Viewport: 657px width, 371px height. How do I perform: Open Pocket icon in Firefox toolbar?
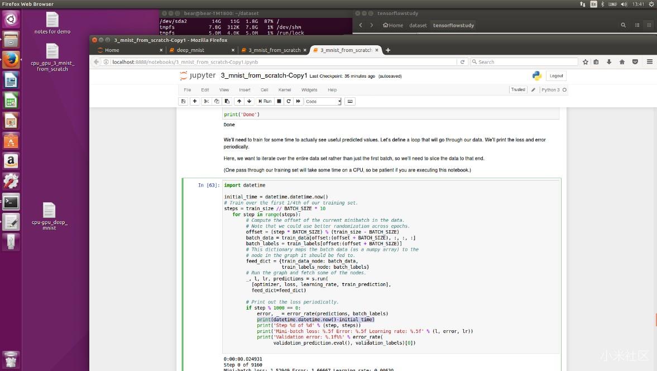(x=635, y=61)
